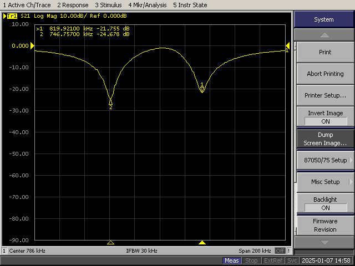The height and width of the screenshot is (266, 355).
Task: Click the -50.00 scale label
Action: 19,154
